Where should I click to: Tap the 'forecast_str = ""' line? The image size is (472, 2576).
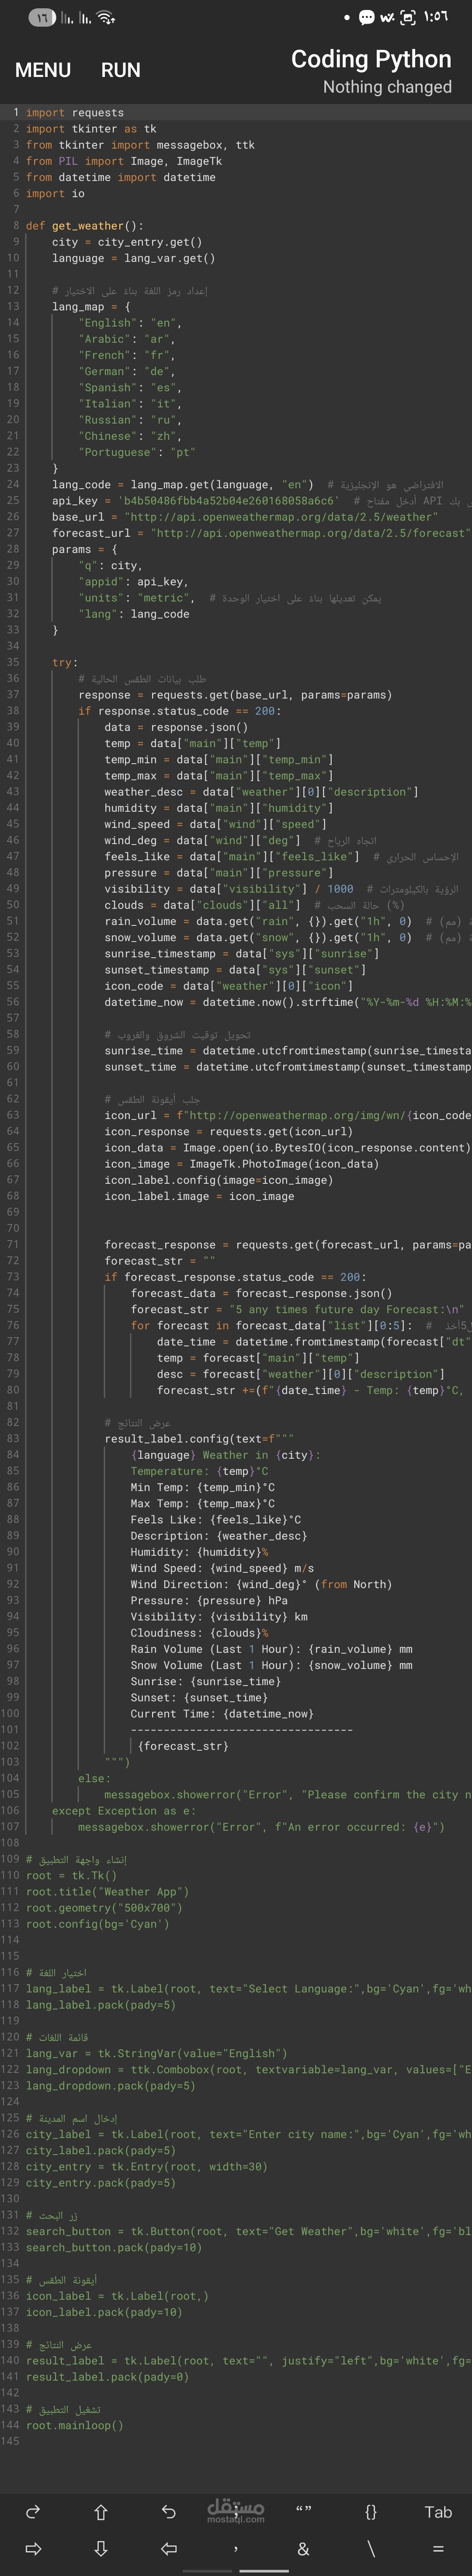click(160, 1261)
